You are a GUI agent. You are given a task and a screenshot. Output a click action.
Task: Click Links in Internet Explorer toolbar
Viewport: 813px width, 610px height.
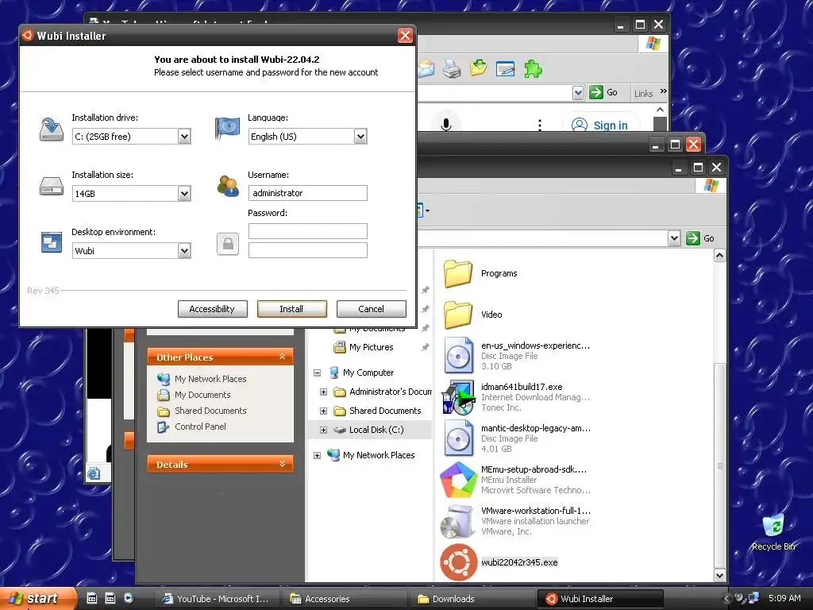[643, 94]
